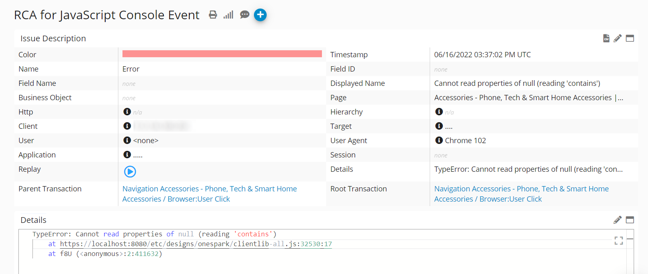Export Issue Description as CSV

tap(606, 38)
